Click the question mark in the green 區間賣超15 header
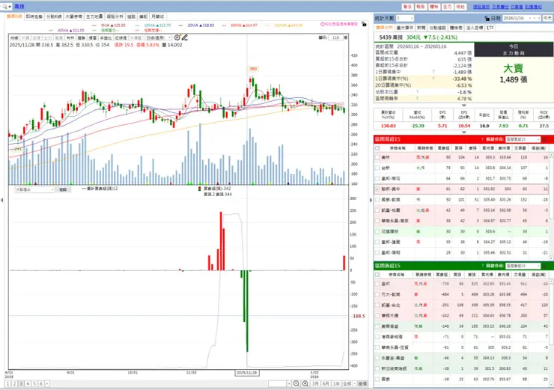Viewport: 554px width, 390px height. tap(482, 266)
